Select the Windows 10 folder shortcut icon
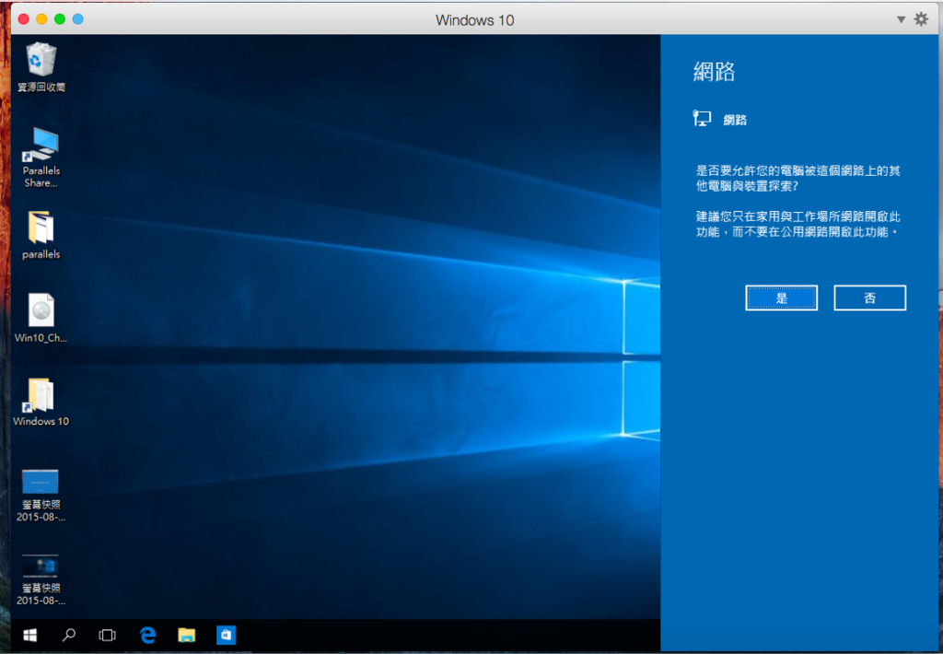The height and width of the screenshot is (654, 943). (x=41, y=394)
